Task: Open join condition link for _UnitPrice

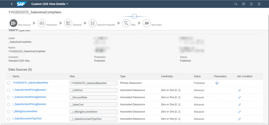Action: [240, 90]
